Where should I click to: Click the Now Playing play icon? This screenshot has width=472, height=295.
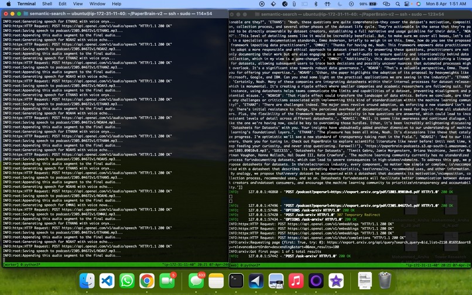click(351, 4)
